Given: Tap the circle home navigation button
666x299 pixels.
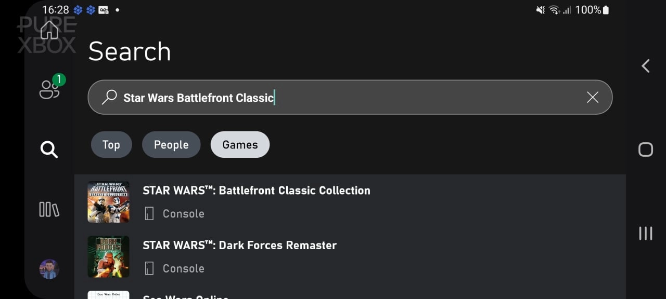Looking at the screenshot, I should (x=645, y=149).
